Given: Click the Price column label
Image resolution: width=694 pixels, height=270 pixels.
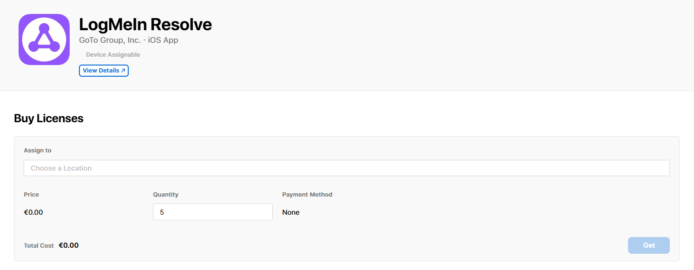Looking at the screenshot, I should click(x=32, y=195).
